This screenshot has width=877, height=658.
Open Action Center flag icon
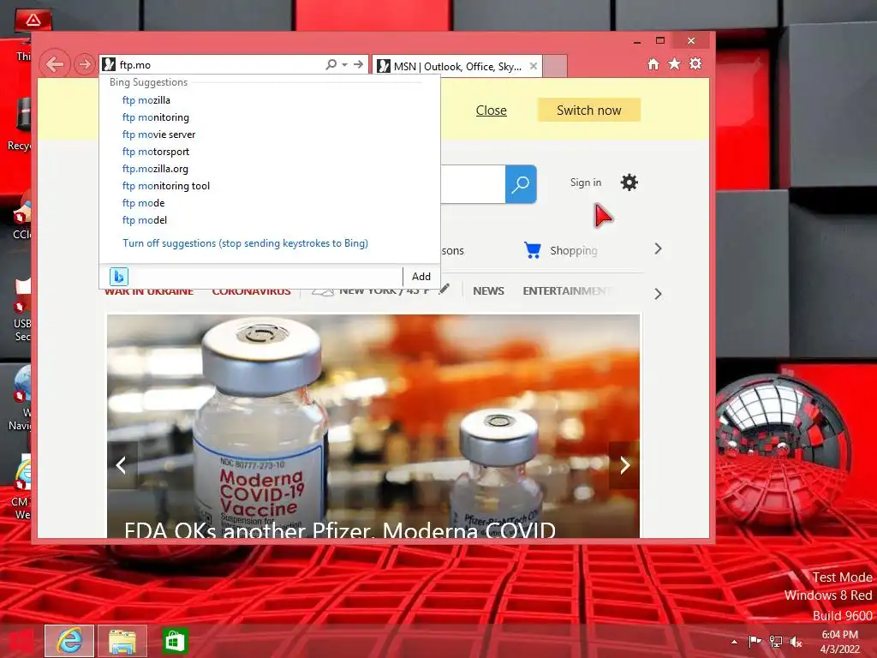755,641
